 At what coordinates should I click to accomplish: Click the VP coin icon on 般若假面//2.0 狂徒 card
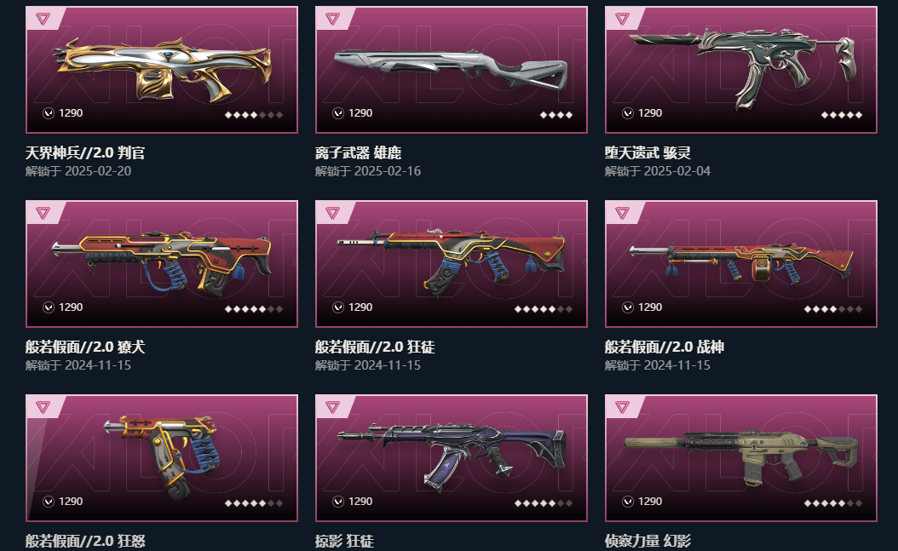pos(338,307)
